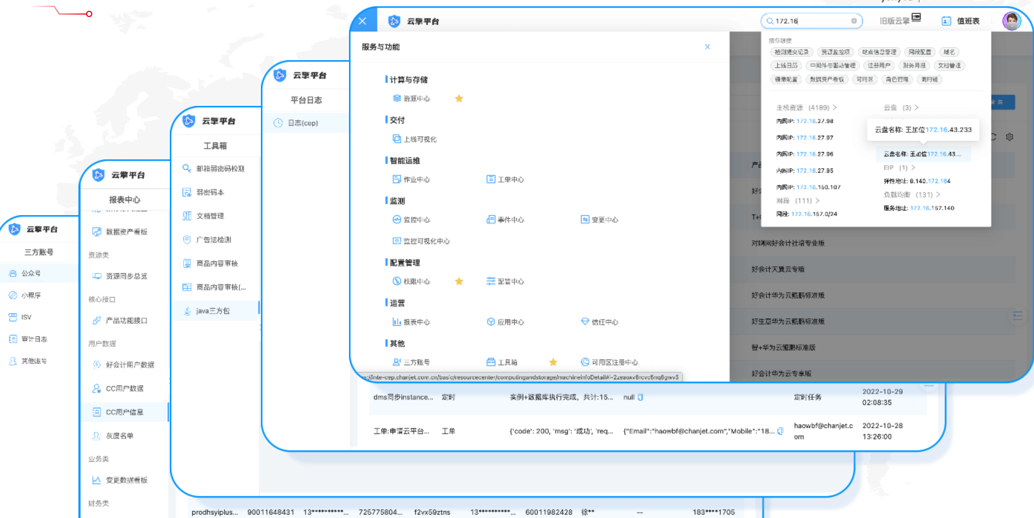
Task: Close the 服务与功能 panel
Action: click(x=707, y=47)
